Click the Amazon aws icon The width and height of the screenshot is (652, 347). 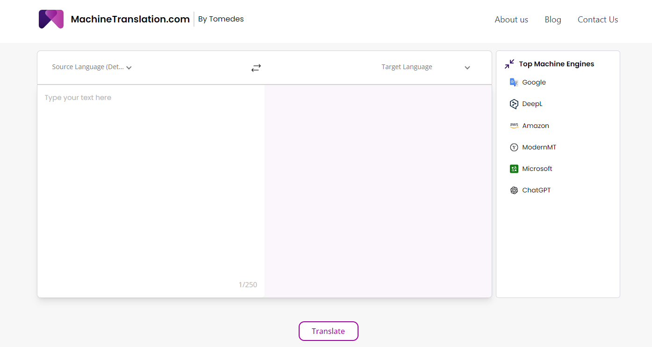point(514,126)
